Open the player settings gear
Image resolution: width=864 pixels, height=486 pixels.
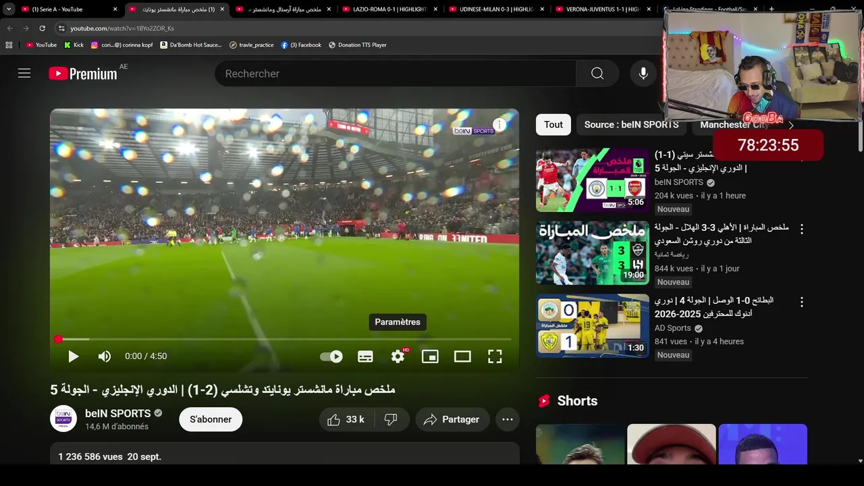398,356
